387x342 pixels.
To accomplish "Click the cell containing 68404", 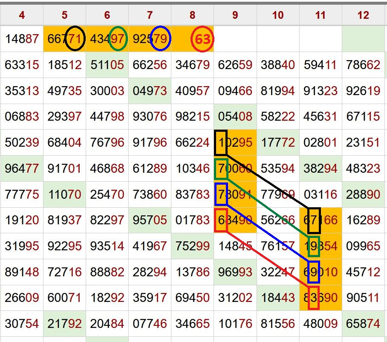I will (64, 142).
